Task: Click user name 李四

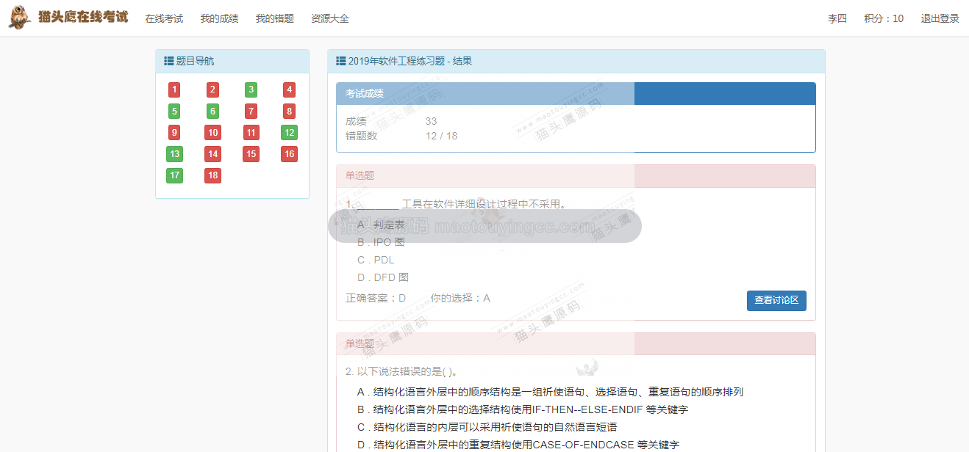Action: (837, 18)
